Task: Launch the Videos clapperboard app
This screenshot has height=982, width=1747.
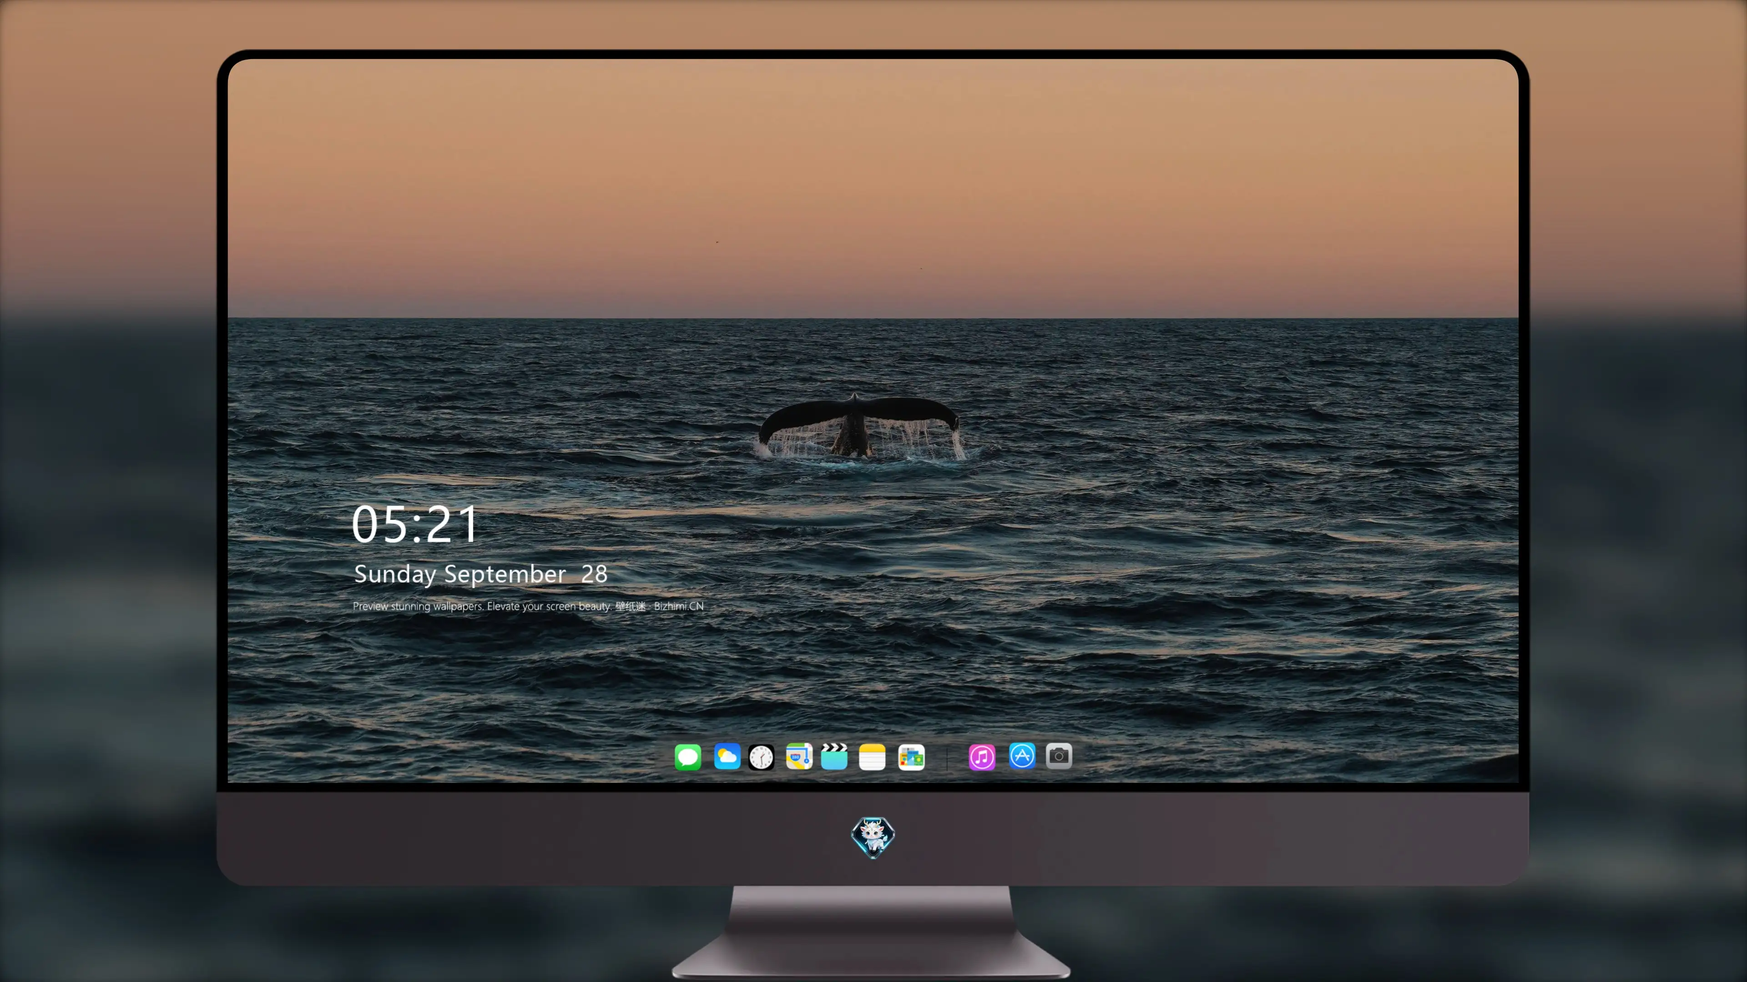Action: (834, 757)
